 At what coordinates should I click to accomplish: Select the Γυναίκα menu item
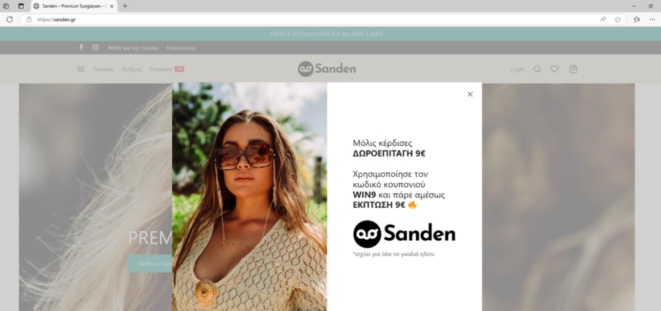coord(104,69)
